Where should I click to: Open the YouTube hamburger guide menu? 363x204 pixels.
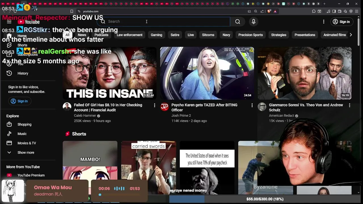pos(9,22)
